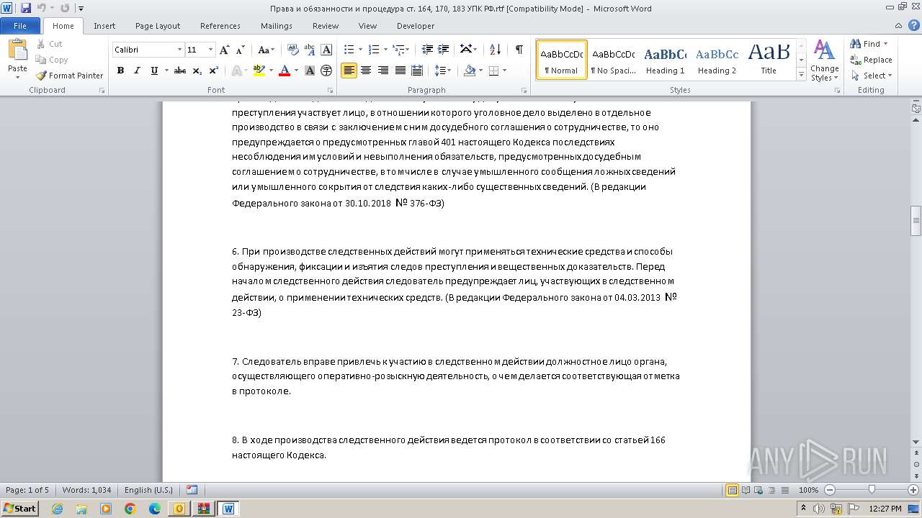Toggle Italic formatting

pyautogui.click(x=137, y=71)
